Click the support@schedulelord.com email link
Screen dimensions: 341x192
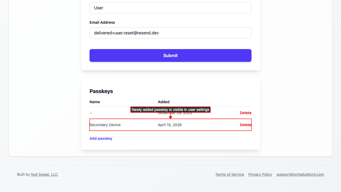tap(300, 174)
